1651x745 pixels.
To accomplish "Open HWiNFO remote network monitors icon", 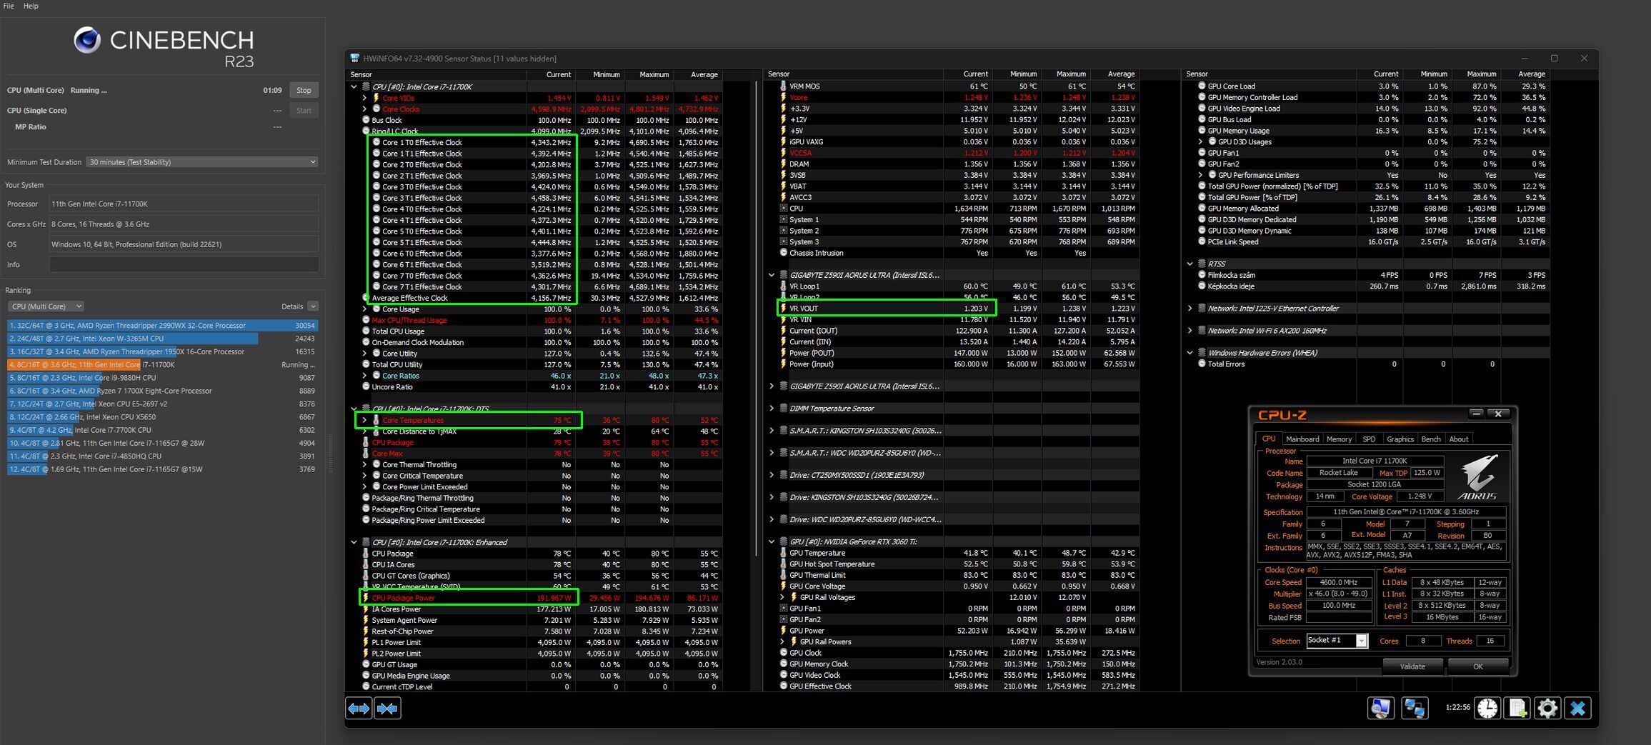I will tap(1414, 708).
